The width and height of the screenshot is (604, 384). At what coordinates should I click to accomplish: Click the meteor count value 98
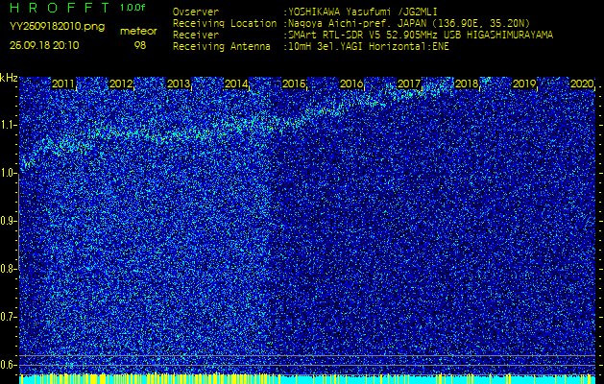click(x=140, y=45)
